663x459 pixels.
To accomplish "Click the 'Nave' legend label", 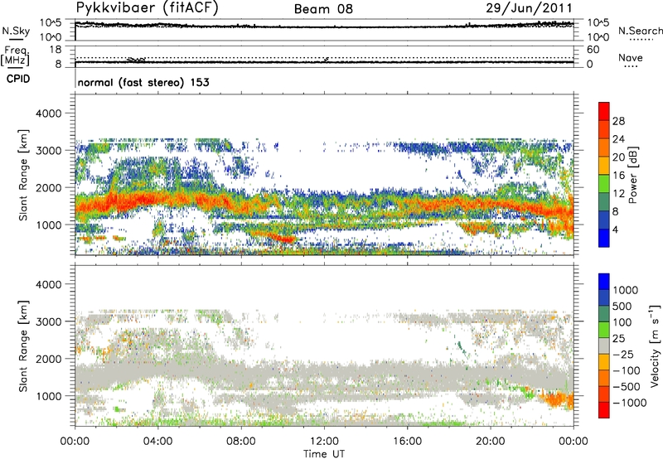I will tap(631, 57).
